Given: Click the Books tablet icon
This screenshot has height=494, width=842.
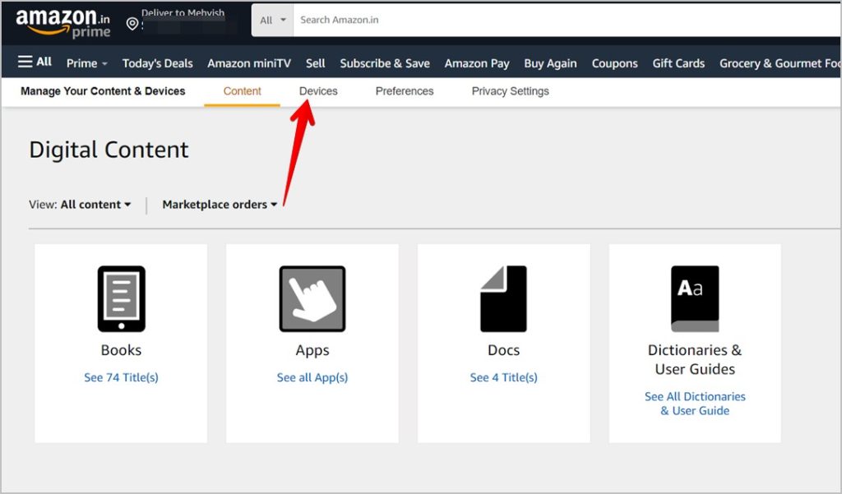Looking at the screenshot, I should click(122, 298).
